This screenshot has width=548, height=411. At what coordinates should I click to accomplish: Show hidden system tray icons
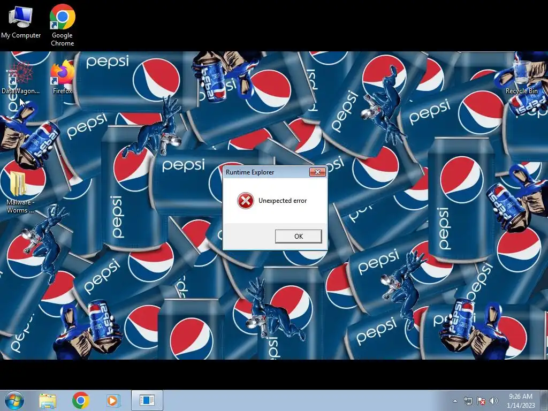tap(455, 401)
